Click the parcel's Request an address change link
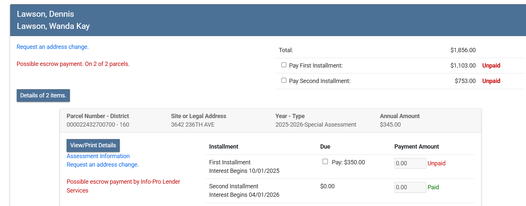The width and height of the screenshot is (526, 206). 102,165
